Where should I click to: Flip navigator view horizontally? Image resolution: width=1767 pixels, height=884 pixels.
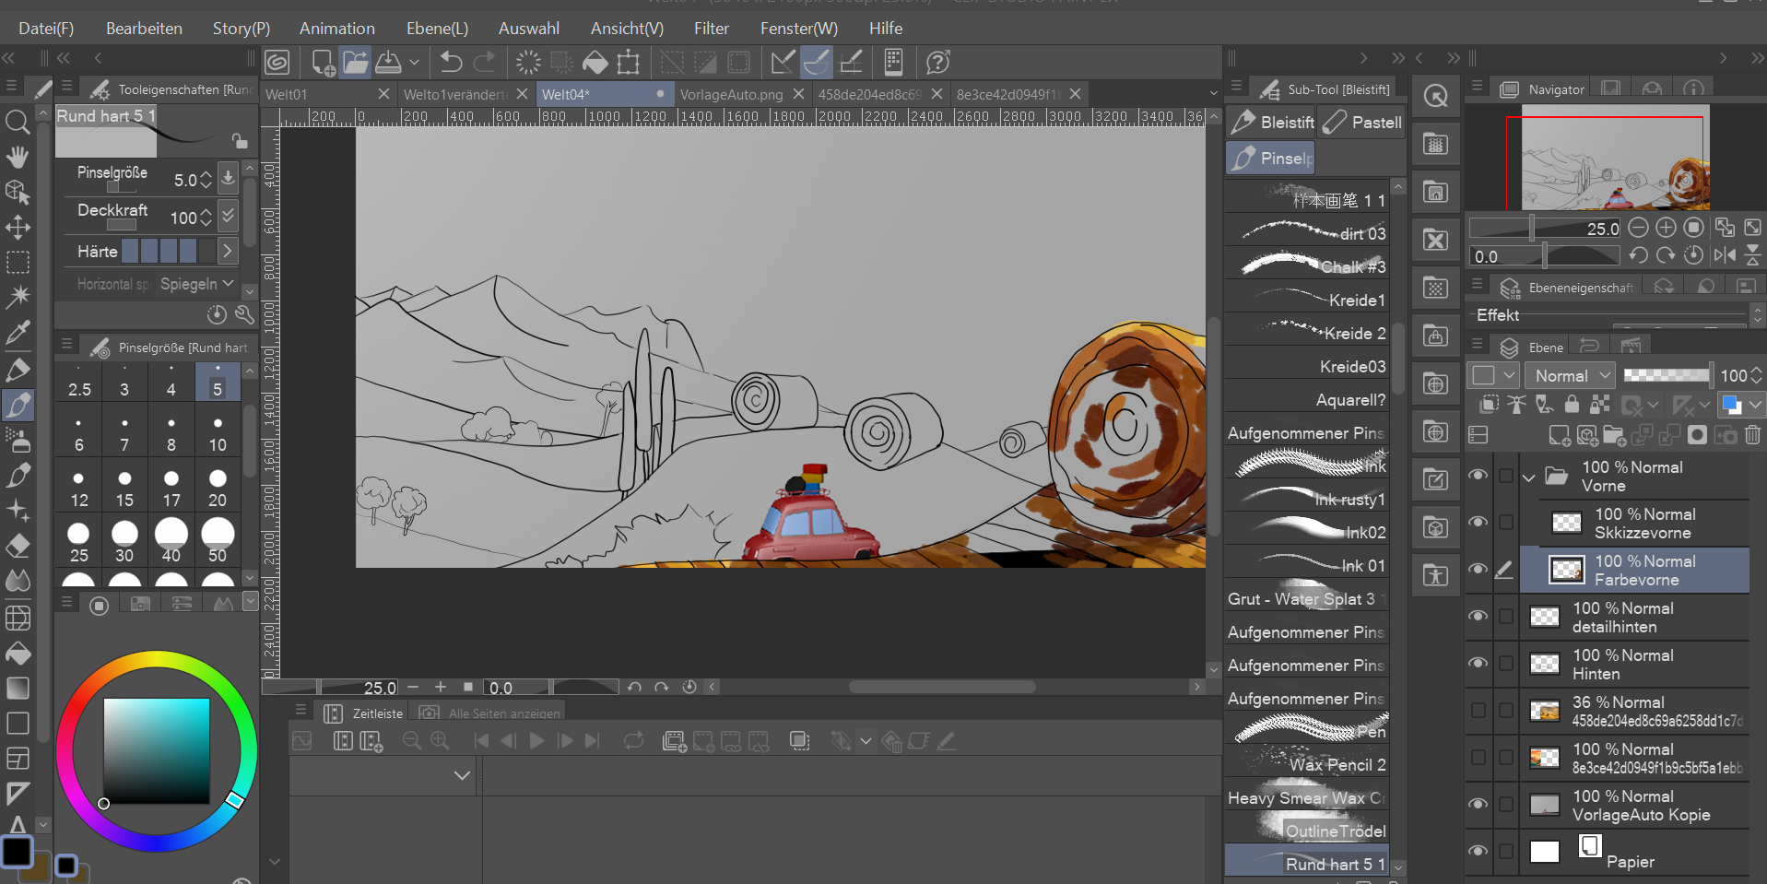pos(1726,255)
